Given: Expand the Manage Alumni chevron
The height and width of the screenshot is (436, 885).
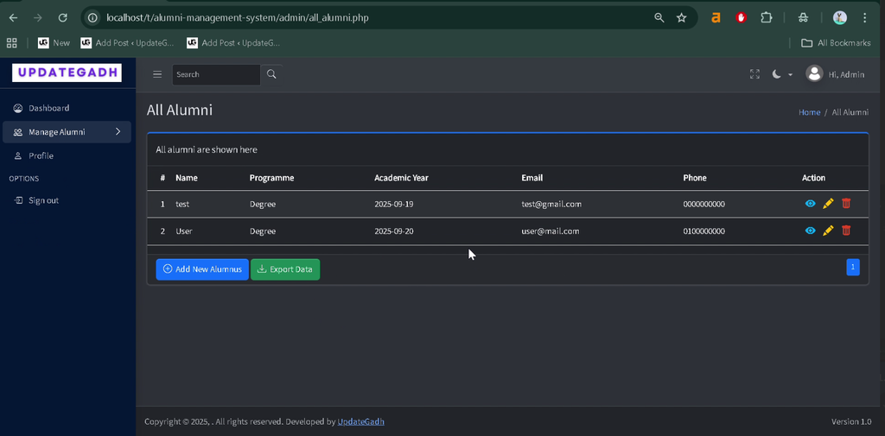Looking at the screenshot, I should [x=118, y=131].
